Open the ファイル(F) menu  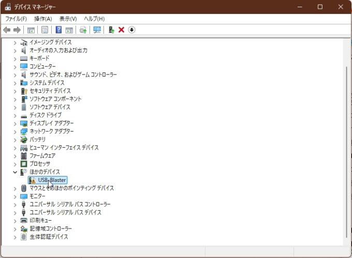pos(16,19)
